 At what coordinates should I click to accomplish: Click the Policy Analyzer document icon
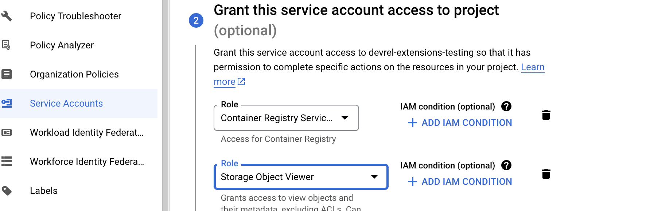(7, 45)
